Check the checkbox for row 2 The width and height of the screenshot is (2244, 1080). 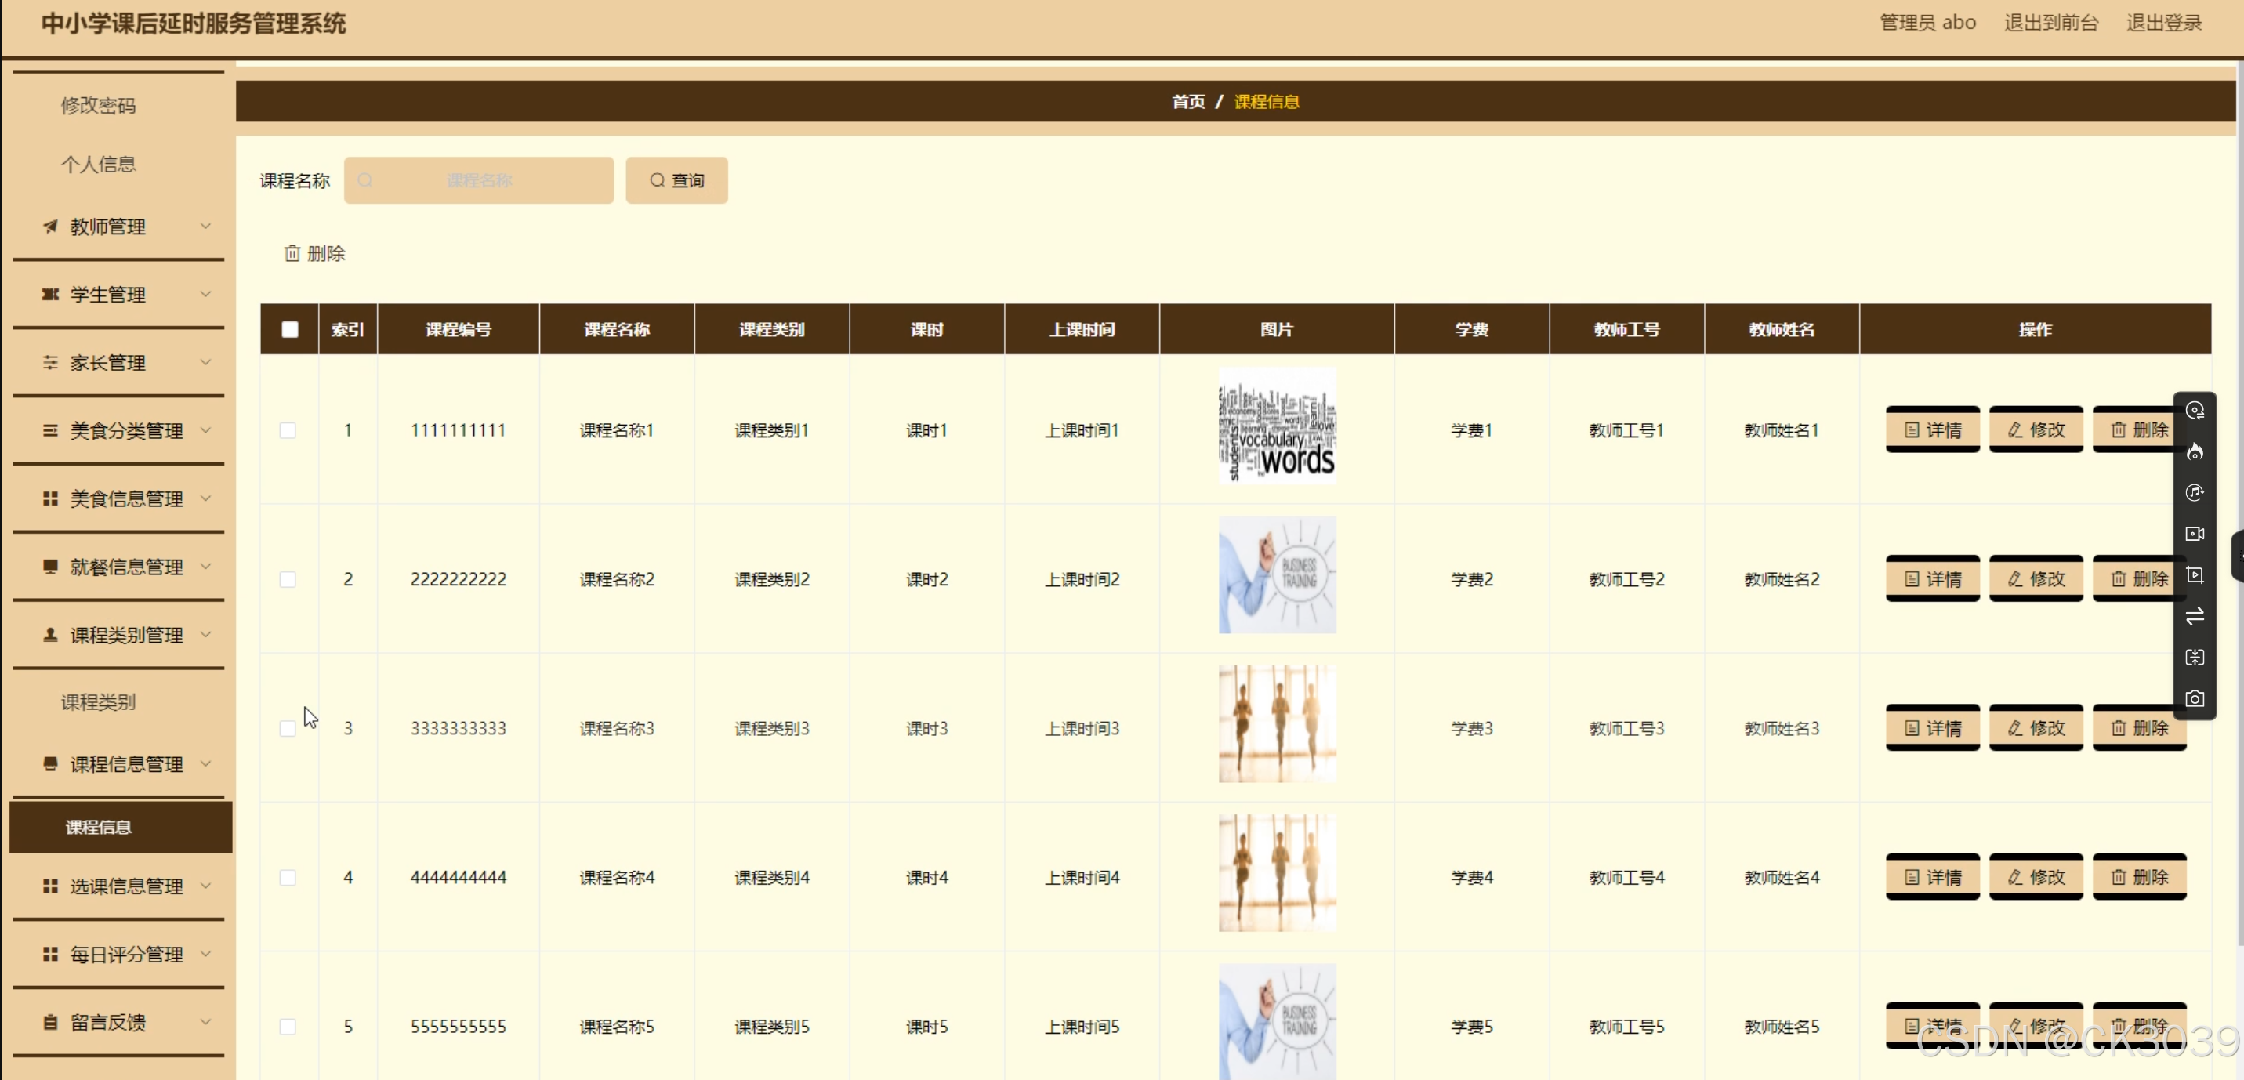(288, 579)
